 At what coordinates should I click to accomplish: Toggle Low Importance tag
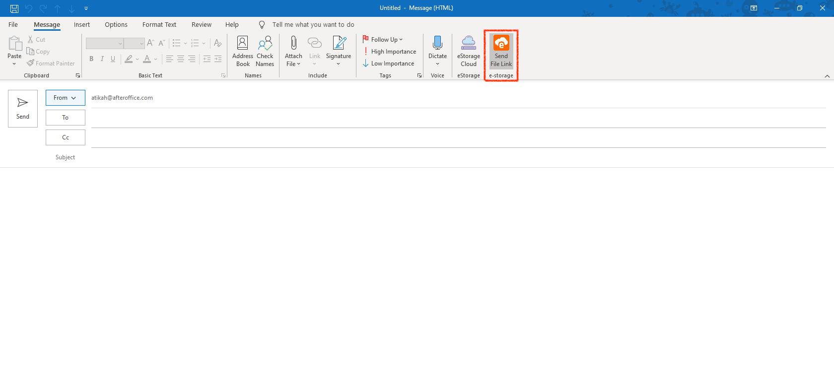pos(389,64)
